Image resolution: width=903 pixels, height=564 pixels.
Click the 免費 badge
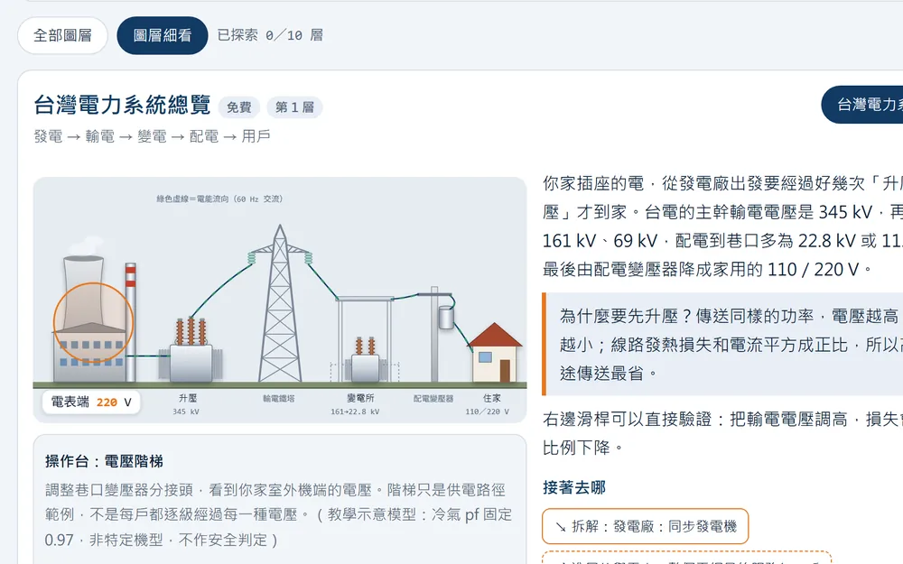click(239, 107)
